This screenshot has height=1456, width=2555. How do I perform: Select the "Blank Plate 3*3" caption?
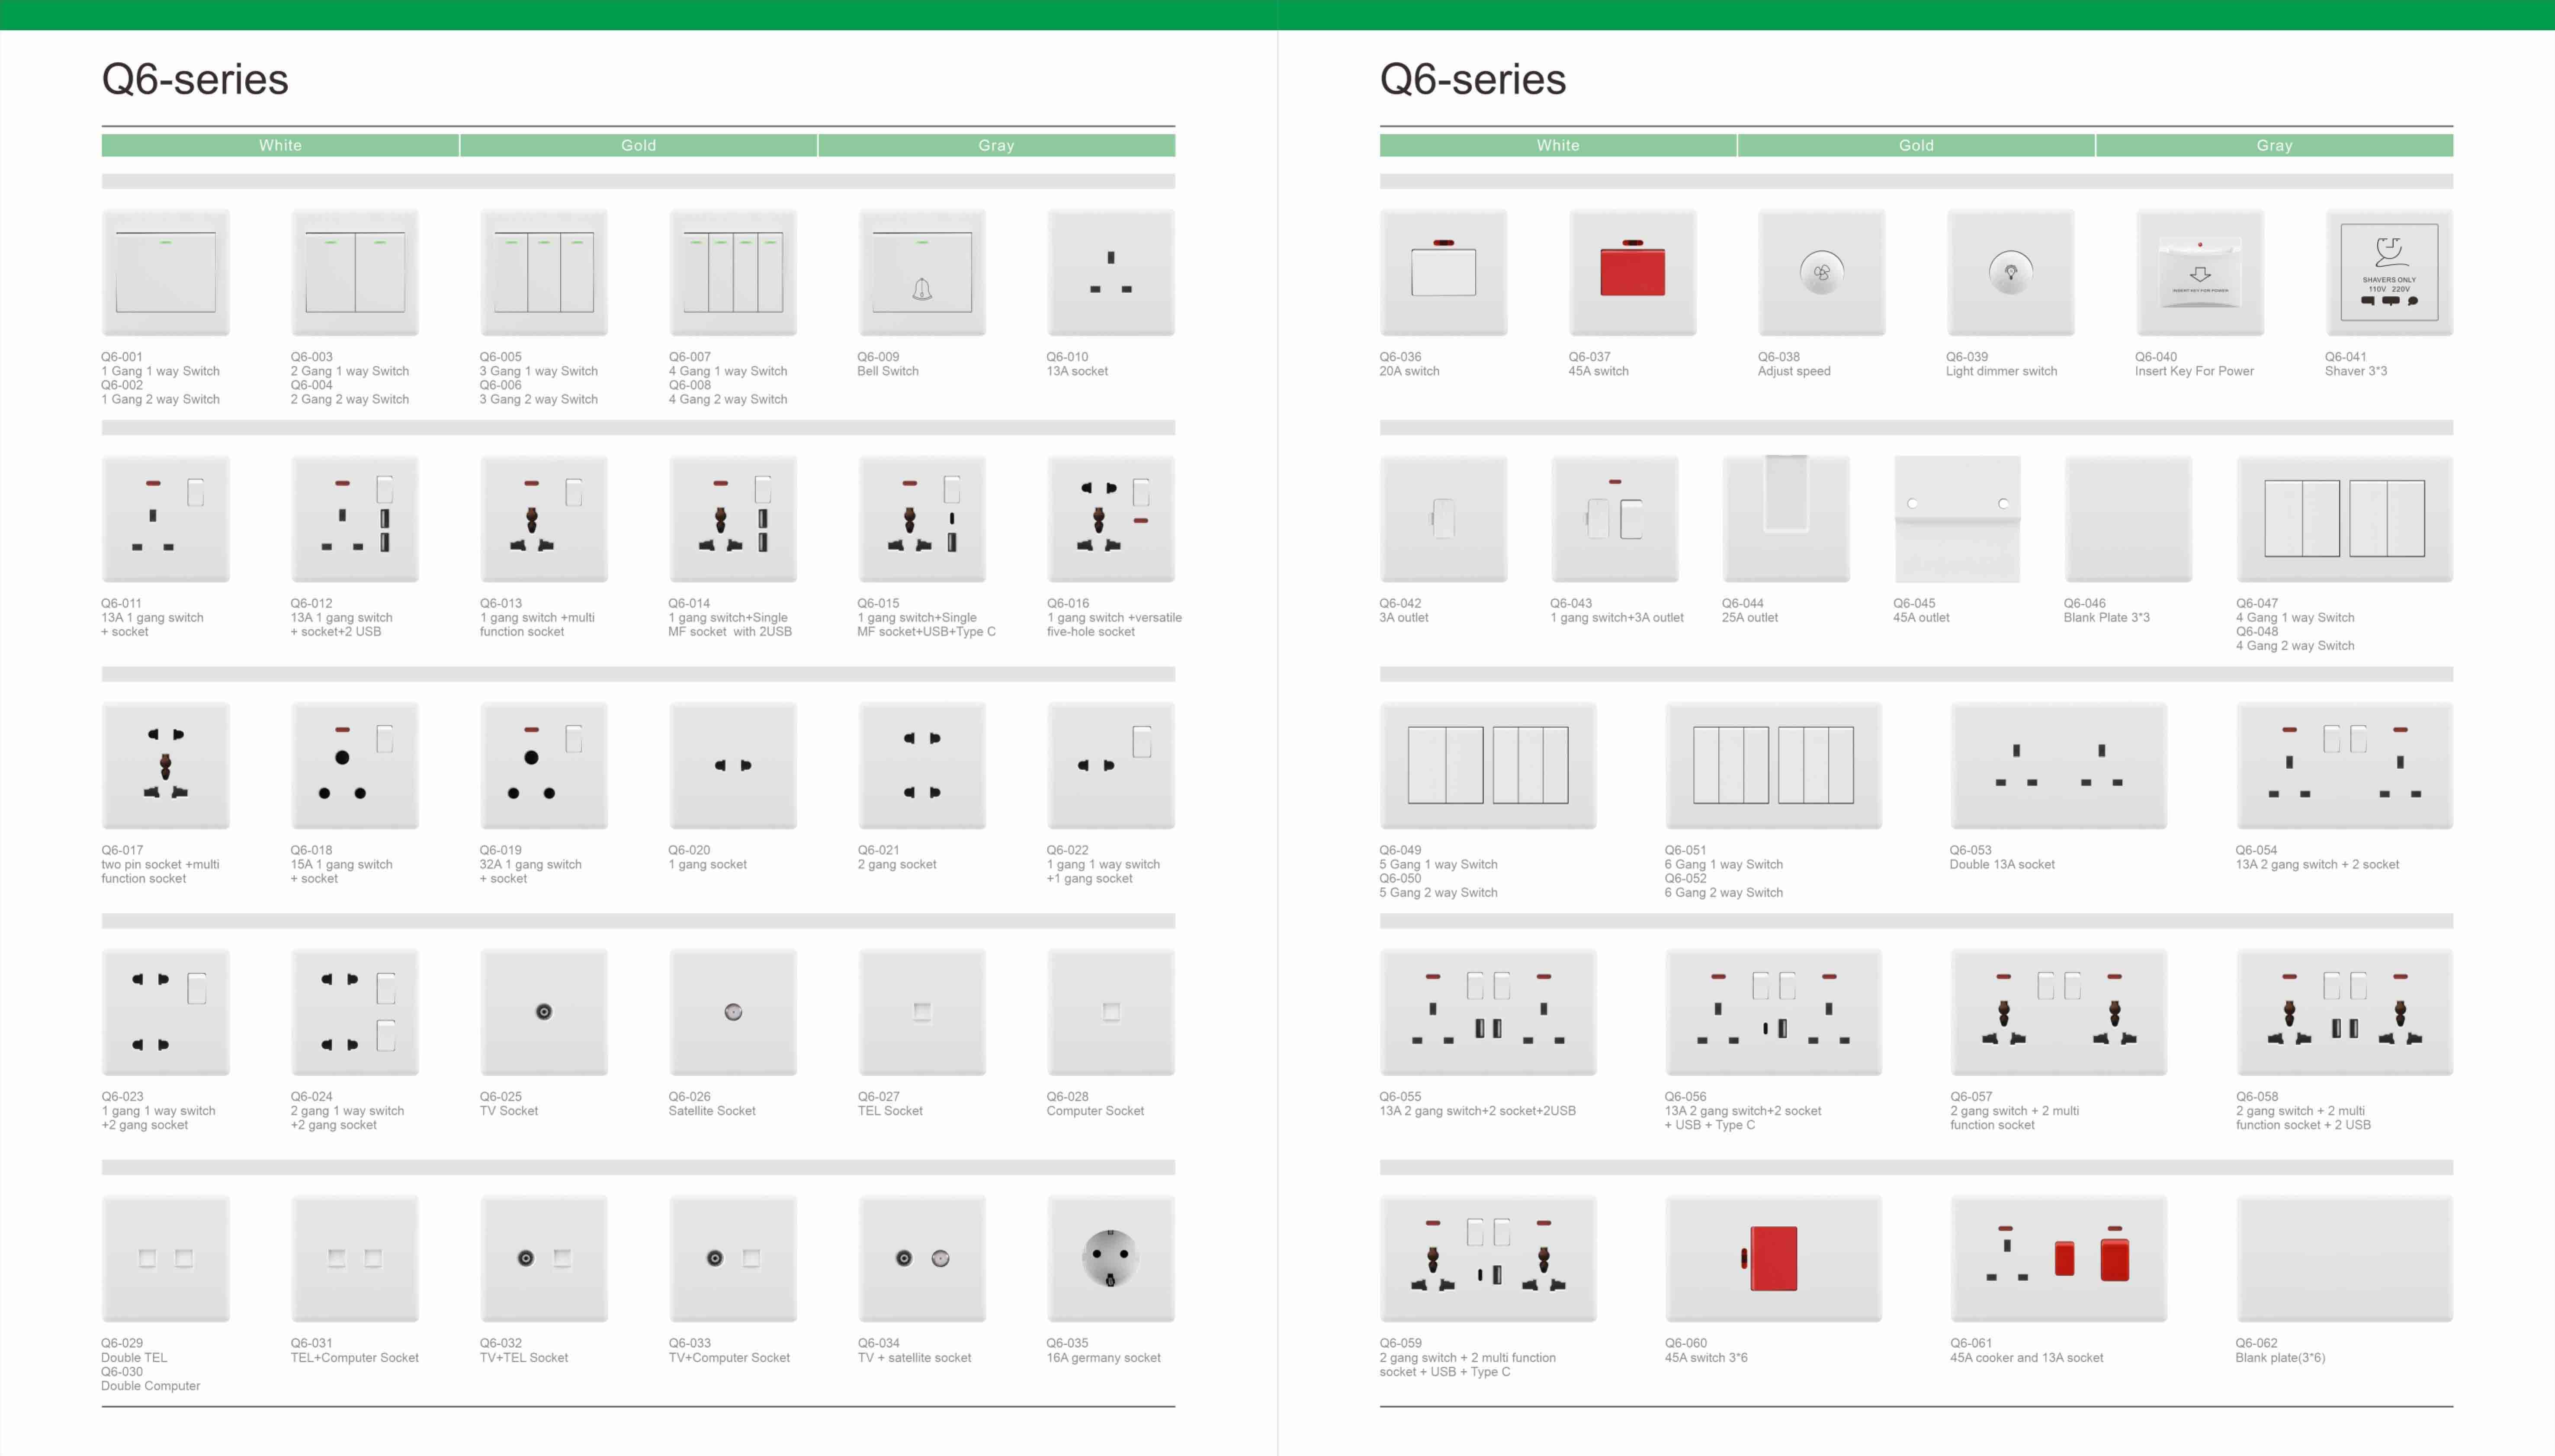tap(2106, 617)
